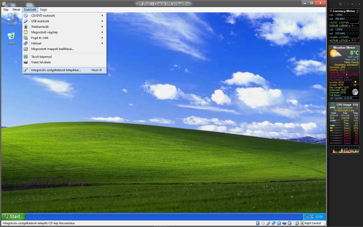Open the Nézet menu
Screen dimensions: 363x227
click(16, 10)
